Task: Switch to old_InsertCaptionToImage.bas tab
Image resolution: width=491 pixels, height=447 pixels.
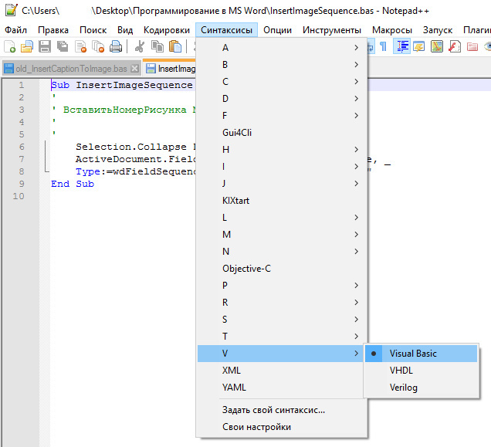Action: pos(71,68)
